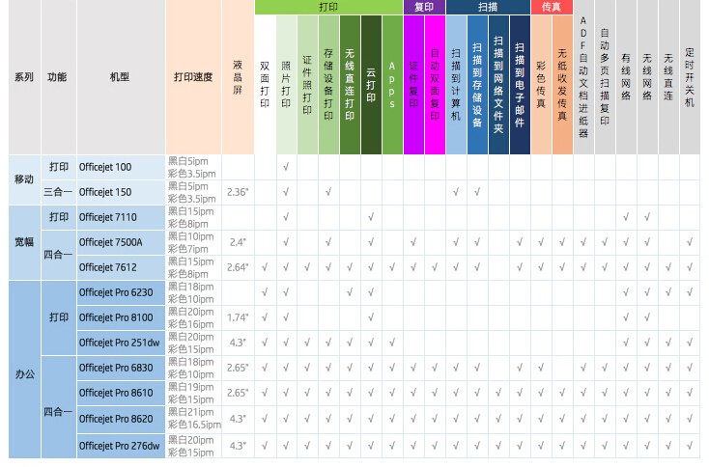Click the 双面打印 column header
The height and width of the screenshot is (467, 709).
(265, 85)
